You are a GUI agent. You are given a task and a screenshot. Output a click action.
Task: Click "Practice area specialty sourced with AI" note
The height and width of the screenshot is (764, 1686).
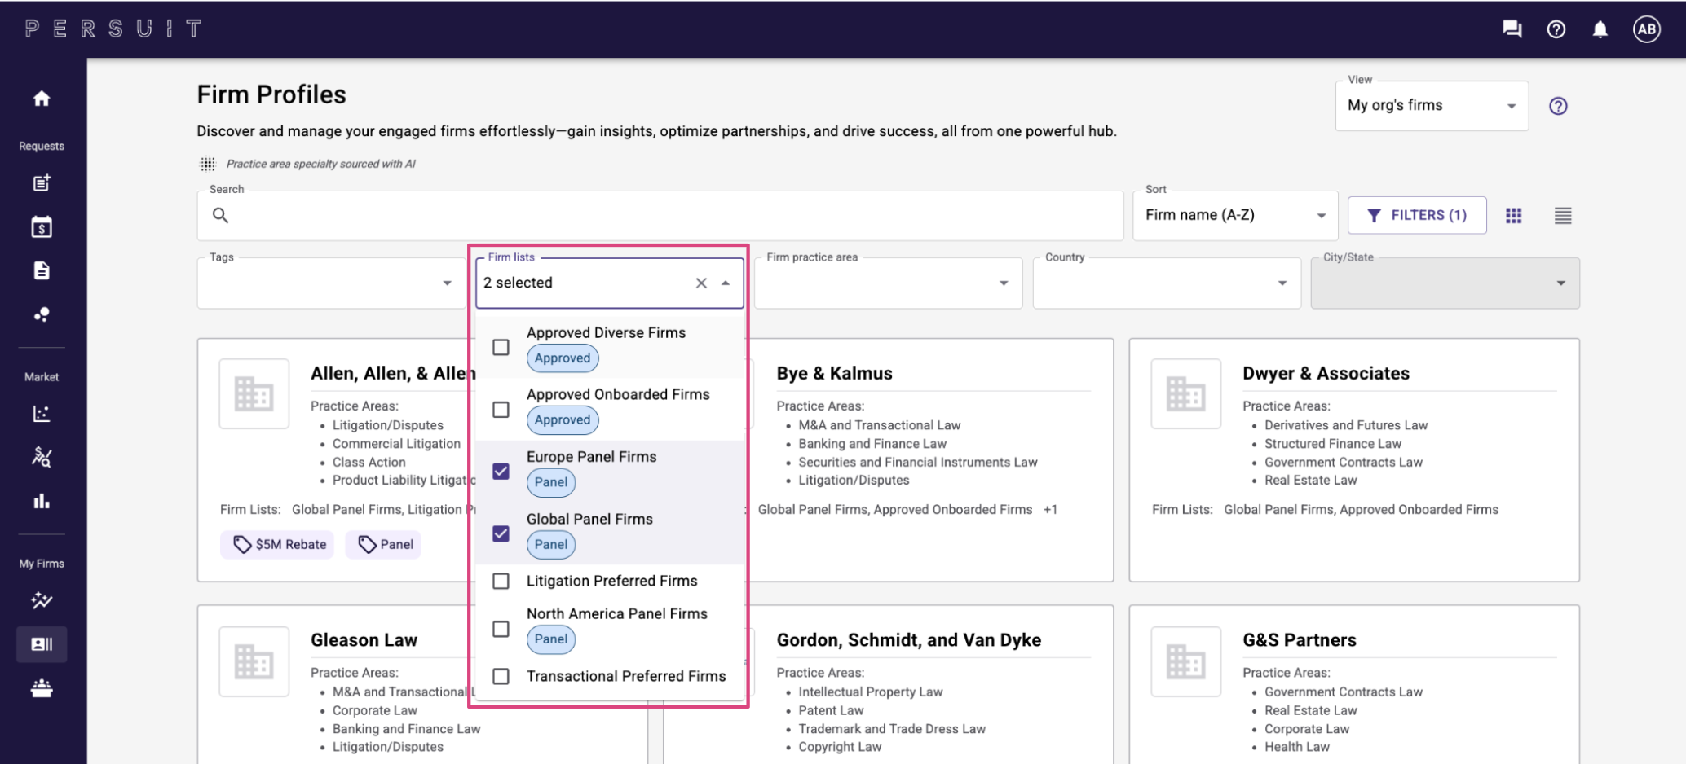pos(320,164)
